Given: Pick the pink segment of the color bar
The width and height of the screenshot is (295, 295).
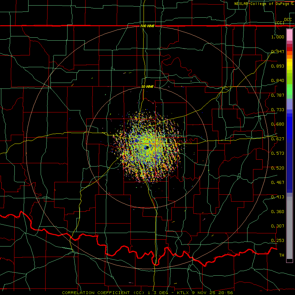Looking at the screenshot, I should point(289,35).
